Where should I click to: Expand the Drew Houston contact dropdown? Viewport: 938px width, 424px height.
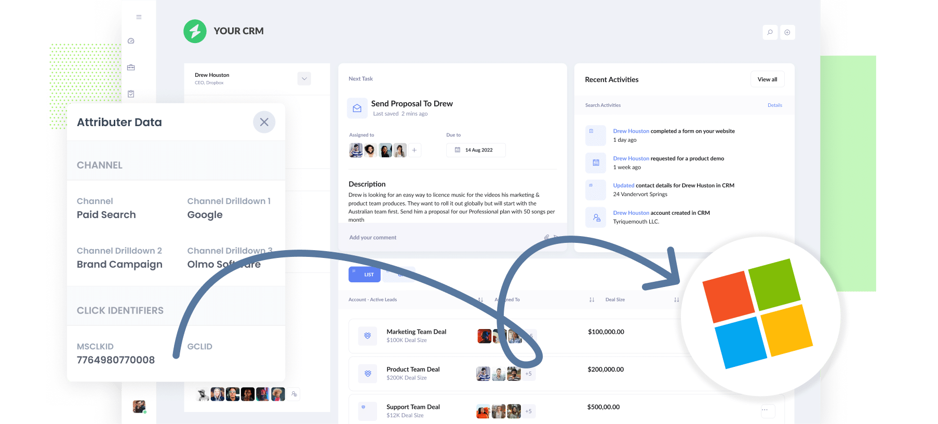click(x=304, y=79)
